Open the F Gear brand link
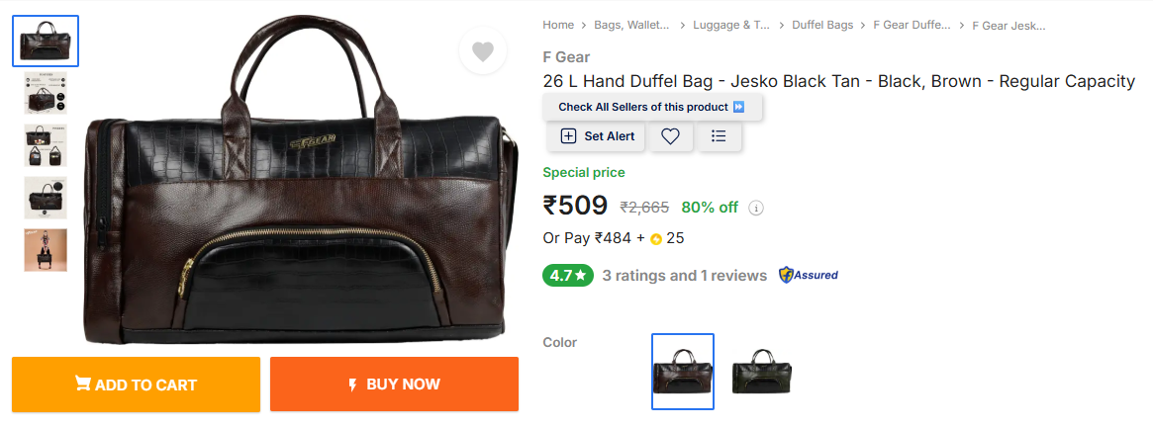Viewport: 1153px width, 428px height. [x=566, y=57]
